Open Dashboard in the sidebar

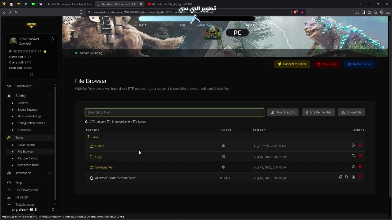coord(23,86)
